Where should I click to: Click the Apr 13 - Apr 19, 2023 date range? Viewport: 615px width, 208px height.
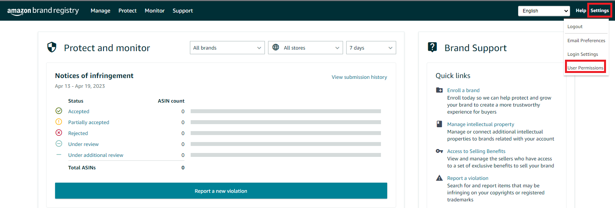pyautogui.click(x=80, y=86)
